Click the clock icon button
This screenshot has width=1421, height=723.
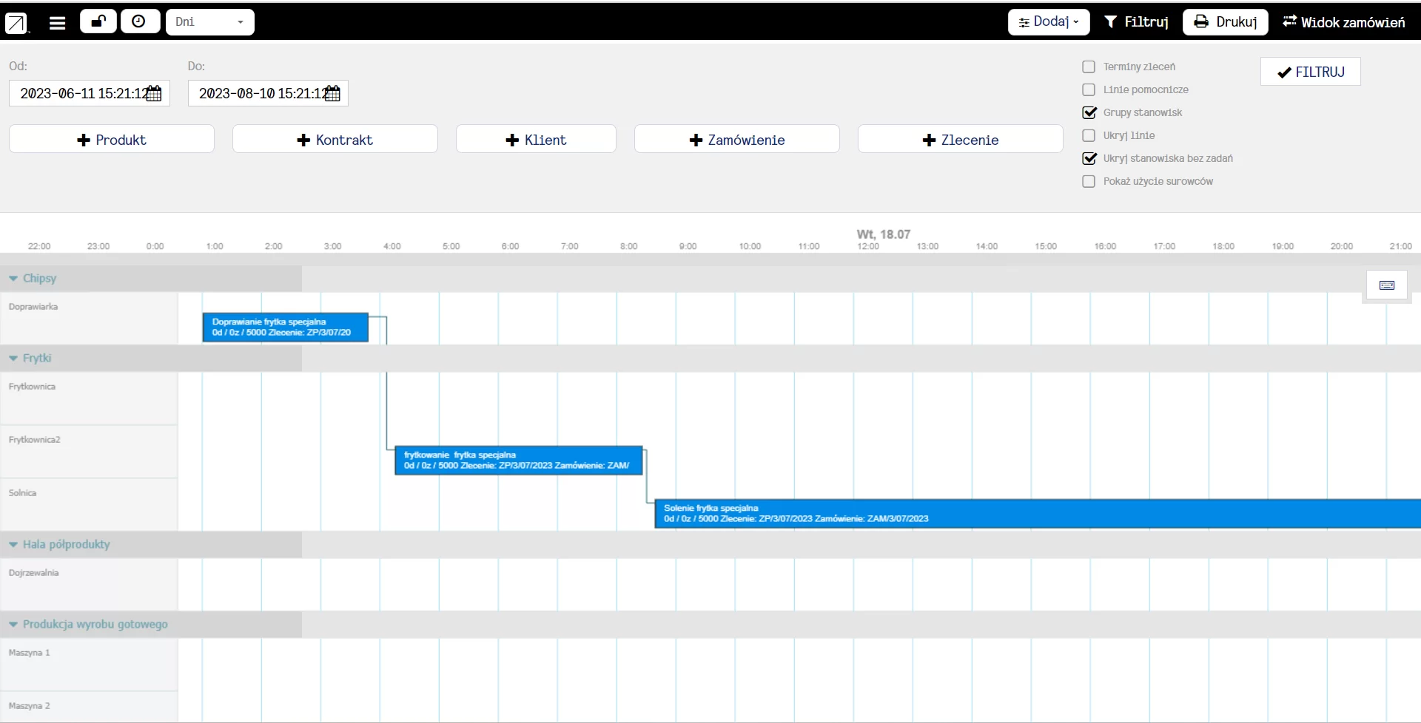[x=140, y=21]
